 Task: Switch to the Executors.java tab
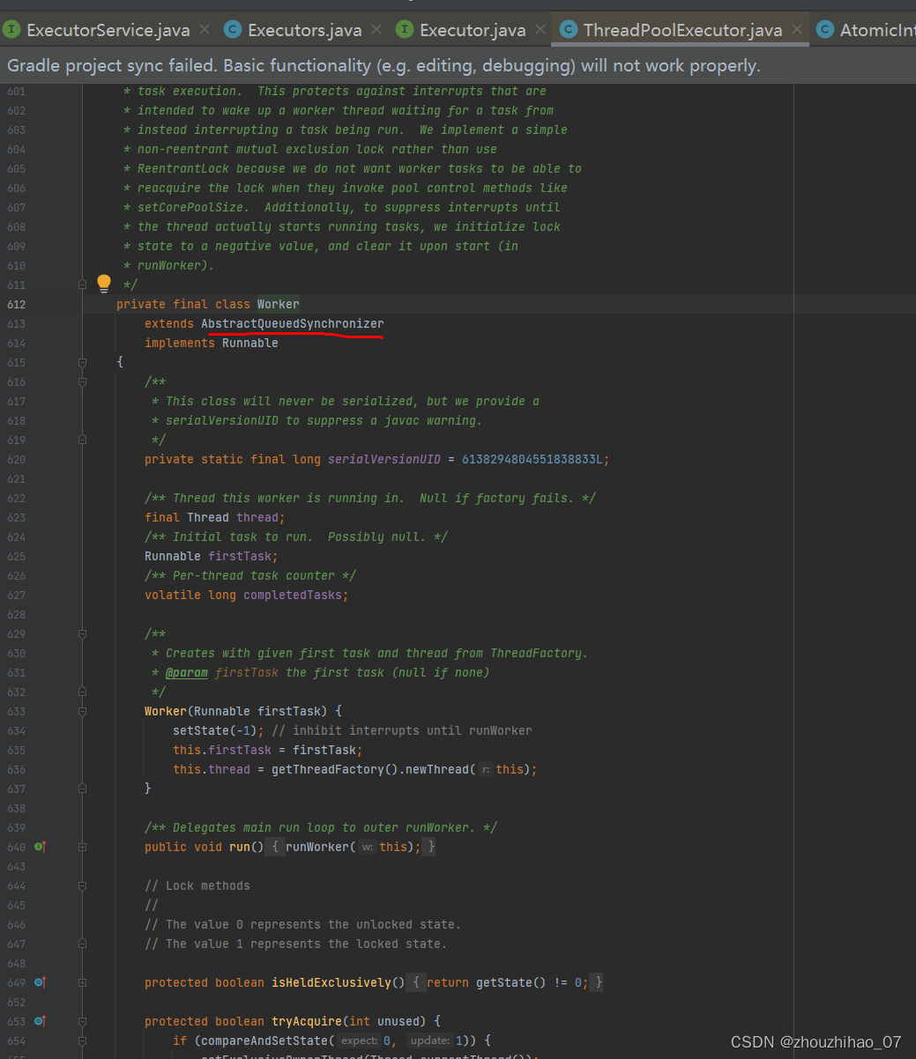coord(304,30)
